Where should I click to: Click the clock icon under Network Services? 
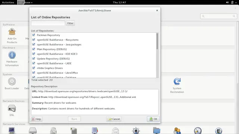tap(198, 131)
